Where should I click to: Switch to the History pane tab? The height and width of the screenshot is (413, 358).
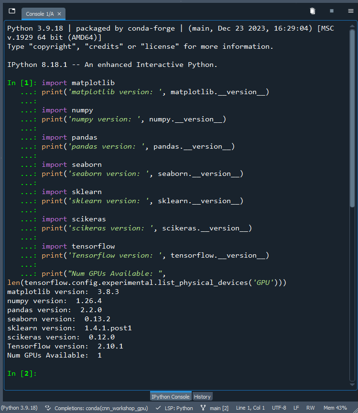pyautogui.click(x=202, y=397)
